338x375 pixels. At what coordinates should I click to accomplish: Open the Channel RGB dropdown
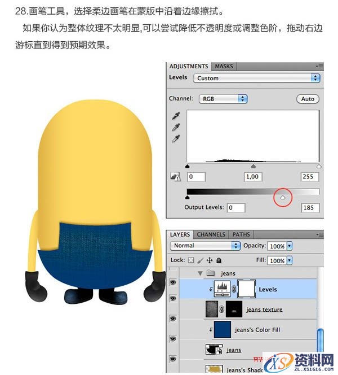click(x=223, y=99)
